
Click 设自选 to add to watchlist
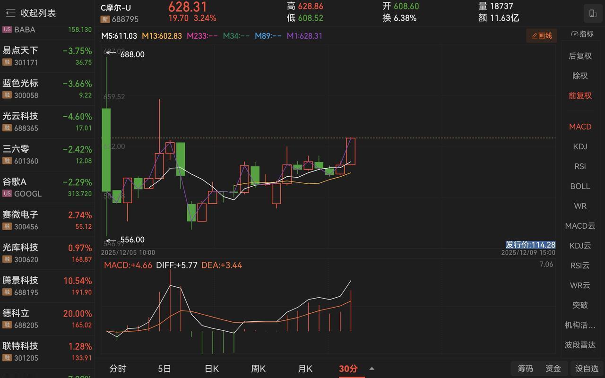pos(587,369)
